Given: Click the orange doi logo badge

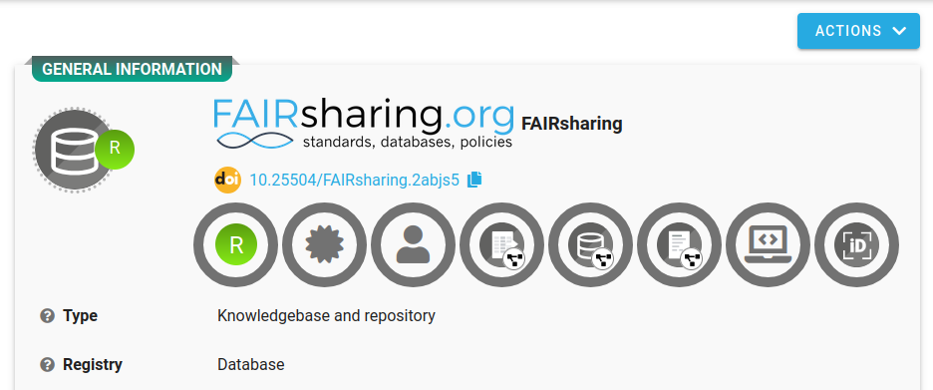Looking at the screenshot, I should 227,180.
